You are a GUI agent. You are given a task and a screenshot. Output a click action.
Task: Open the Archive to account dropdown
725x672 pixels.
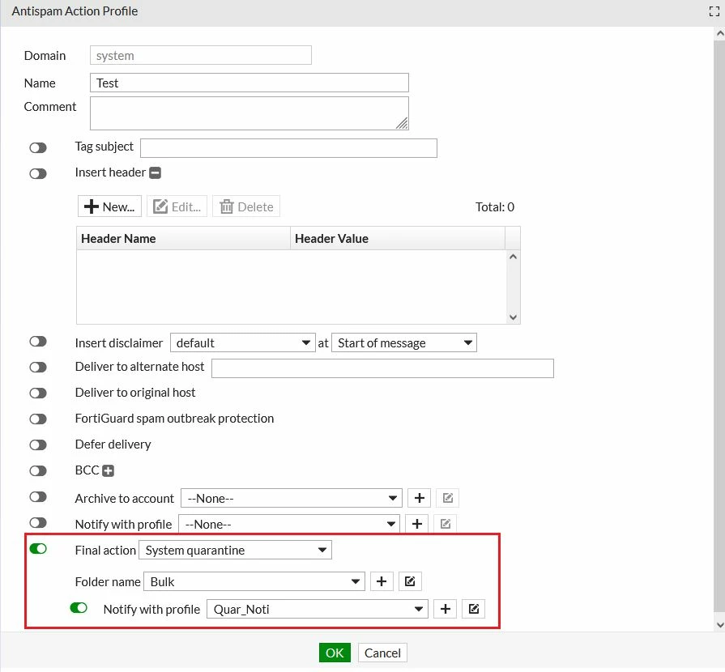point(292,498)
